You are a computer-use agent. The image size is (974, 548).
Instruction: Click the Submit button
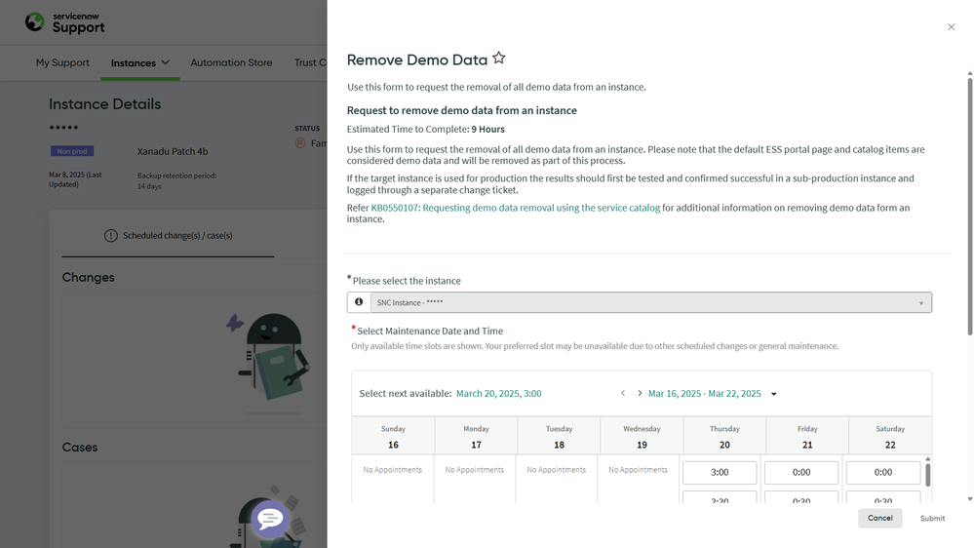[x=932, y=518]
